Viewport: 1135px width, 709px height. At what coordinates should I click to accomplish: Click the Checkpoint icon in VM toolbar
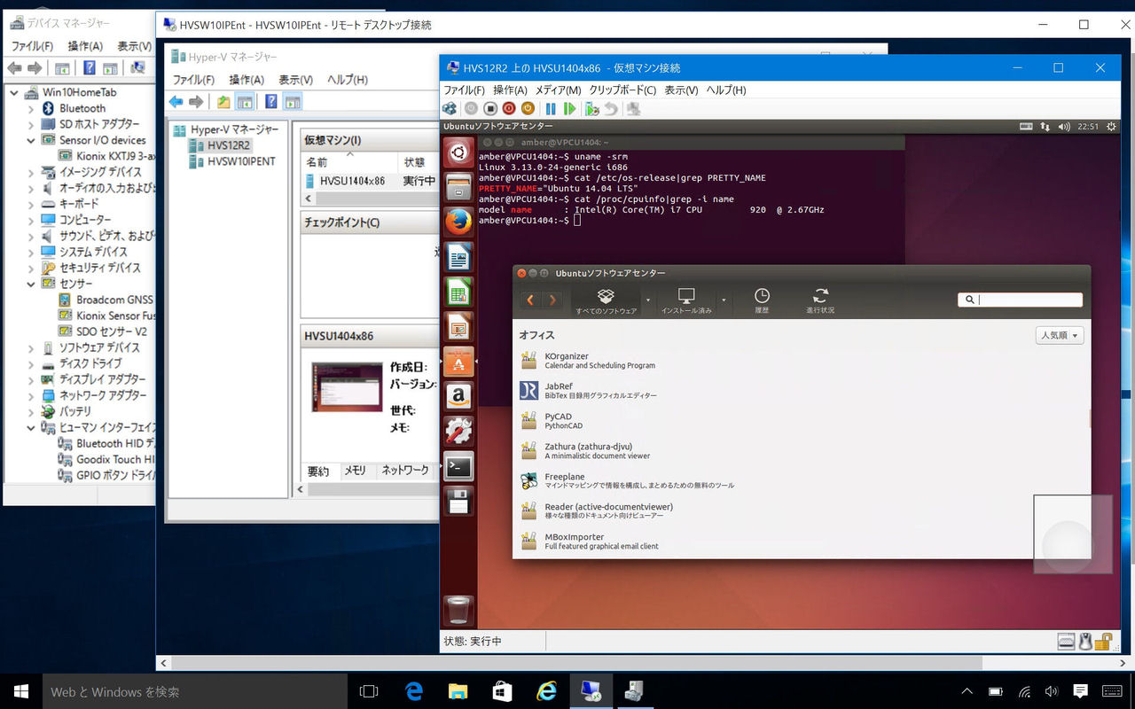pyautogui.click(x=592, y=108)
